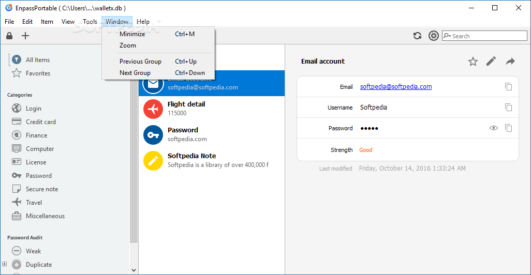531x275 pixels.
Task: Close the open Window menu
Action: click(117, 22)
